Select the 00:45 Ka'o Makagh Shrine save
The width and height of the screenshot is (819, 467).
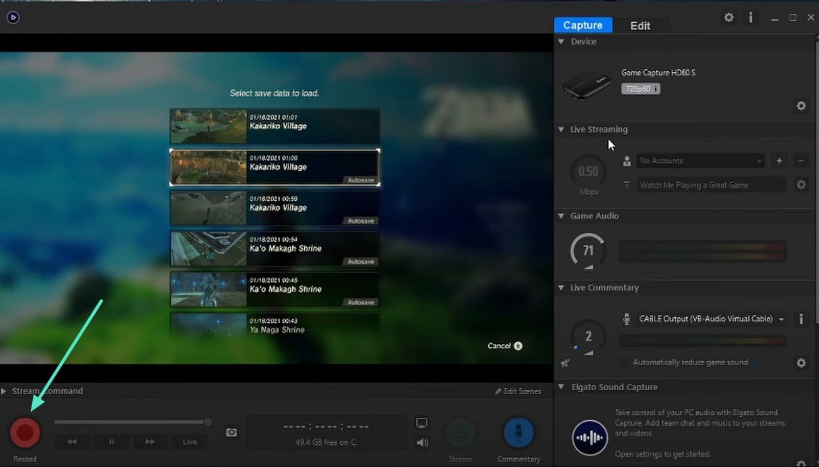[x=275, y=290]
